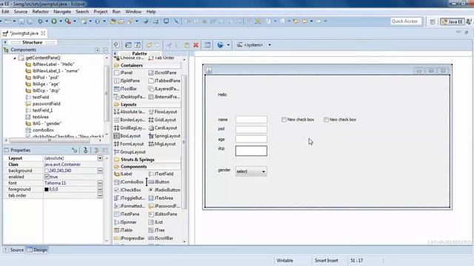This screenshot has width=474, height=266.
Task: Select JPasswordField in the Palette
Action: click(164, 206)
